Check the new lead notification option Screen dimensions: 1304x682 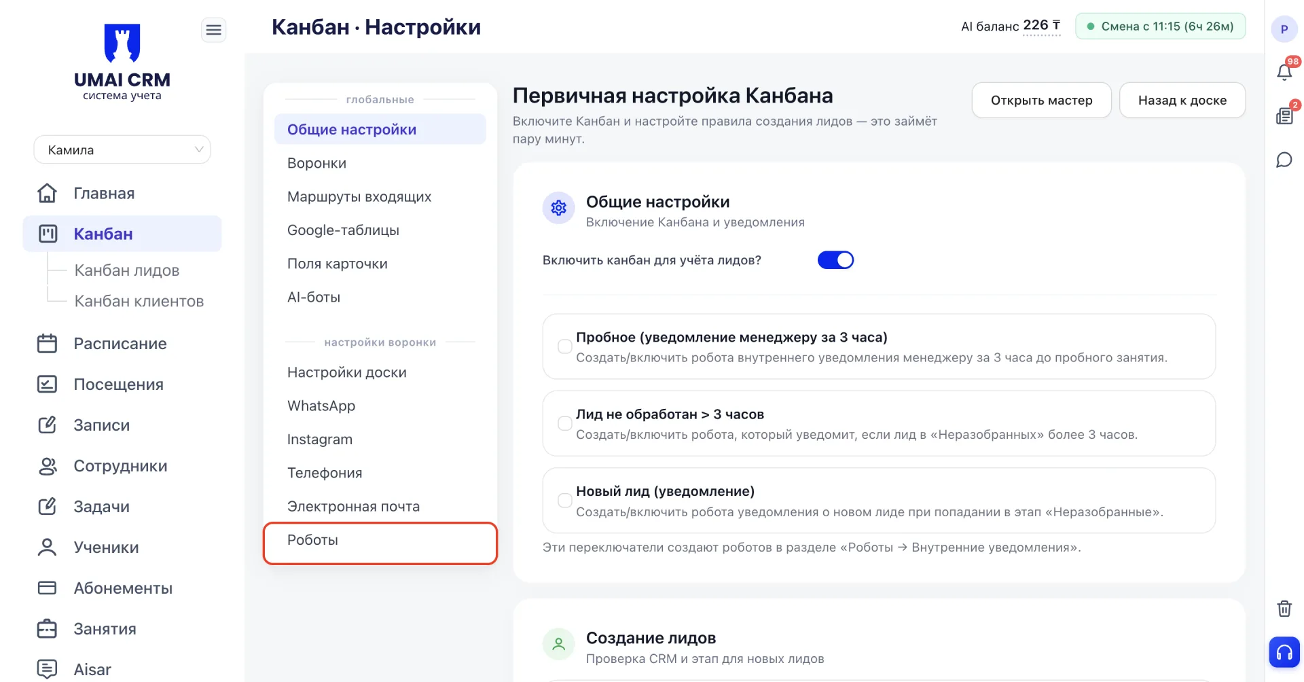(x=564, y=501)
